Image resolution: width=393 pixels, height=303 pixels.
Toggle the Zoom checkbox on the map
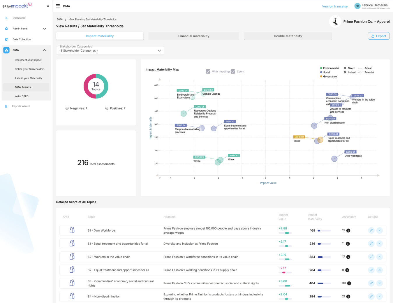233,72
